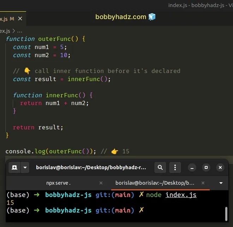This screenshot has height=227, width=233.
Task: Click the 'function outerFunc() {' line
Action: pos(46,39)
